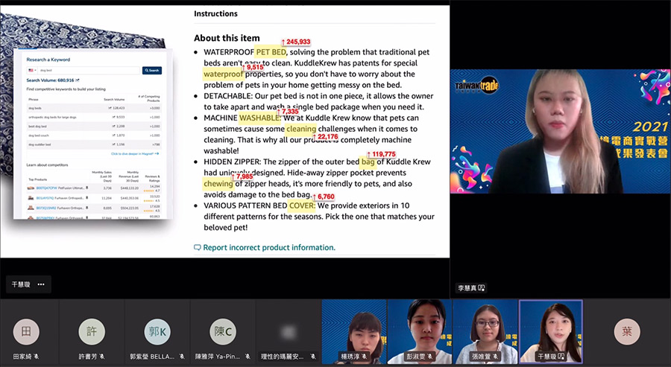Click highlighted keyword 'bag' in HIDDEN ZIPPER bullet
This screenshot has height=367, width=671.
pyautogui.click(x=368, y=162)
